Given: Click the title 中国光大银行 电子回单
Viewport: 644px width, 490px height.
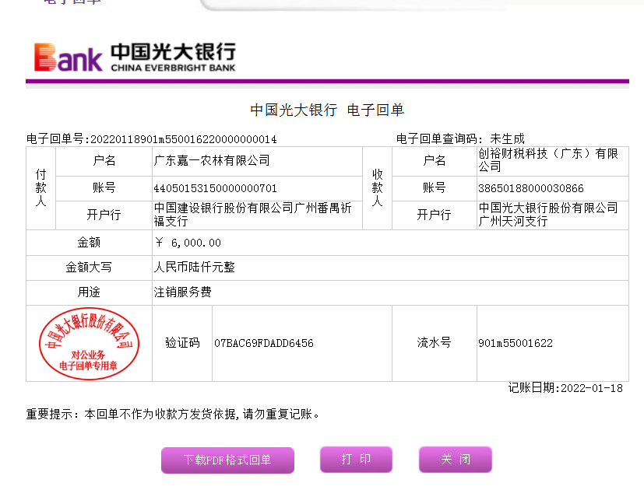Looking at the screenshot, I should [327, 110].
